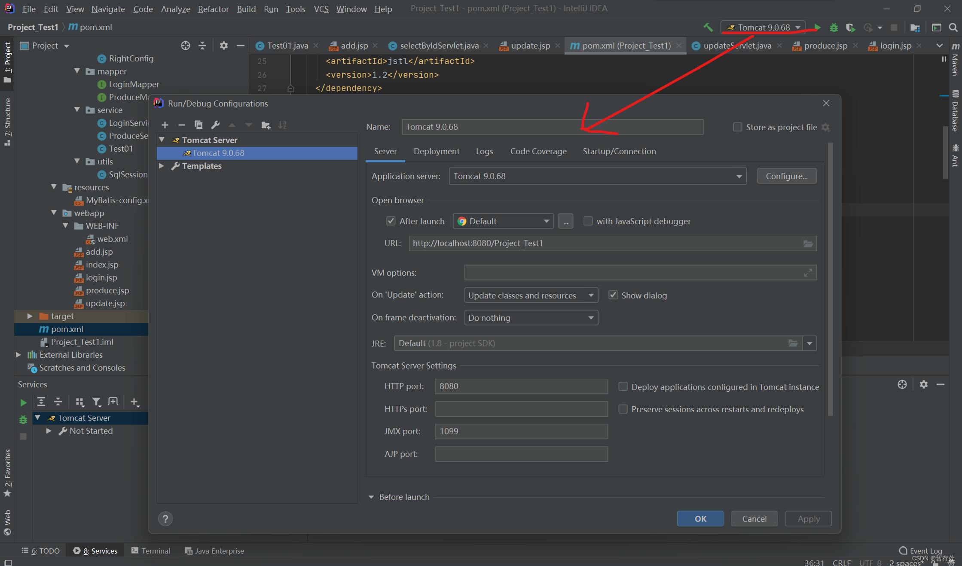The height and width of the screenshot is (566, 962).
Task: Collapse all icon in Project panel
Action: [202, 46]
